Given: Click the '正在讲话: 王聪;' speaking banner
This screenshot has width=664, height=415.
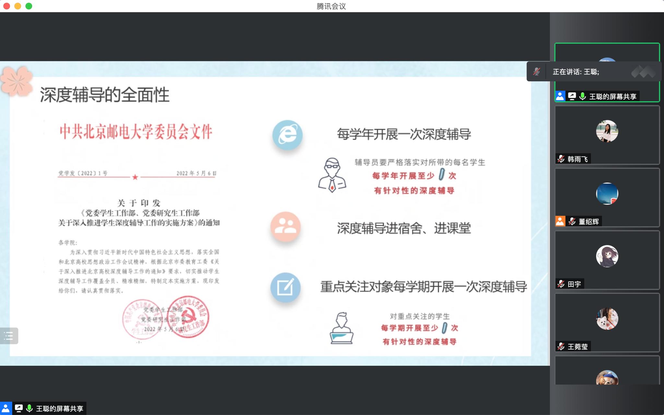Looking at the screenshot, I should 594,72.
